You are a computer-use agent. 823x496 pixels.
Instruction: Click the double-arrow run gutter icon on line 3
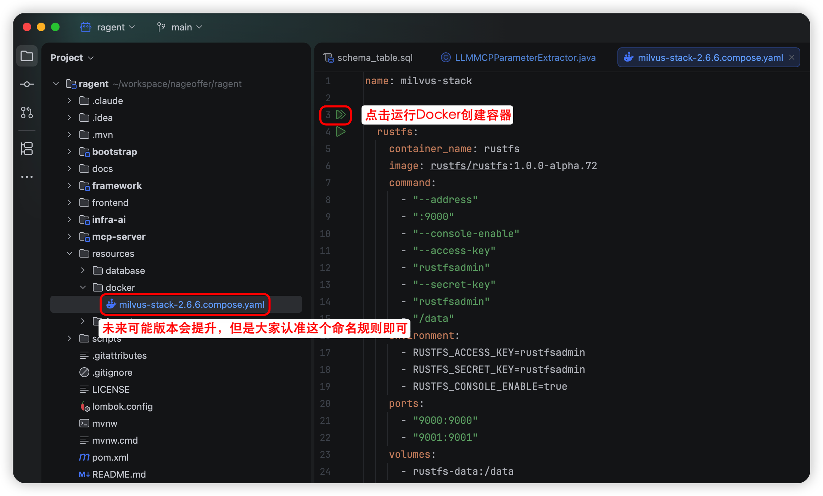341,115
